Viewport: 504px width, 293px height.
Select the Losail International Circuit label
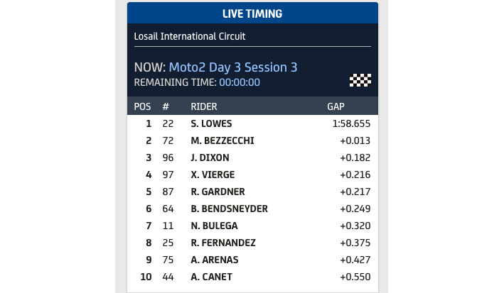coord(190,35)
